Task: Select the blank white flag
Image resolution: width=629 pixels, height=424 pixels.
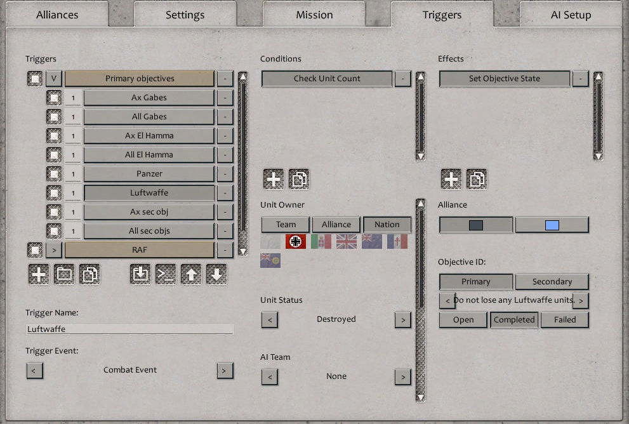Action: point(270,241)
